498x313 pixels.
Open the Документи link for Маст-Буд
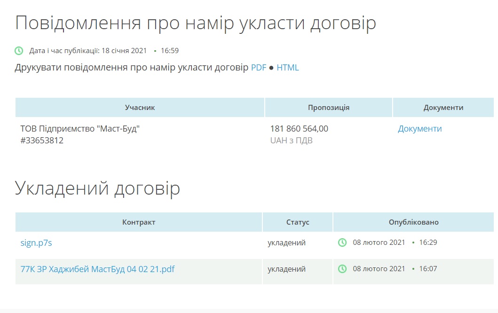point(419,129)
